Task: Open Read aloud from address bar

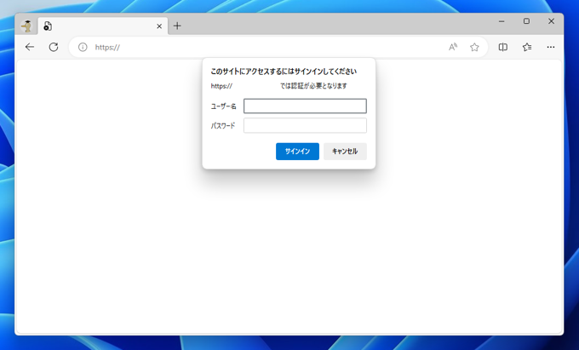Action: 453,47
